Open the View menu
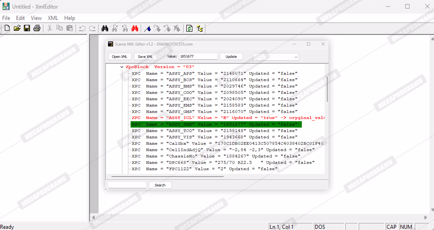Screen dimensions: 434x230 click(36, 18)
